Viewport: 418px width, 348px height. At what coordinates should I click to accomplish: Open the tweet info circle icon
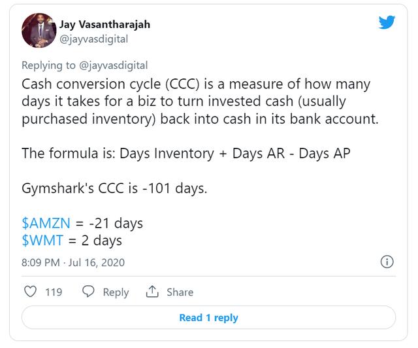click(x=387, y=262)
